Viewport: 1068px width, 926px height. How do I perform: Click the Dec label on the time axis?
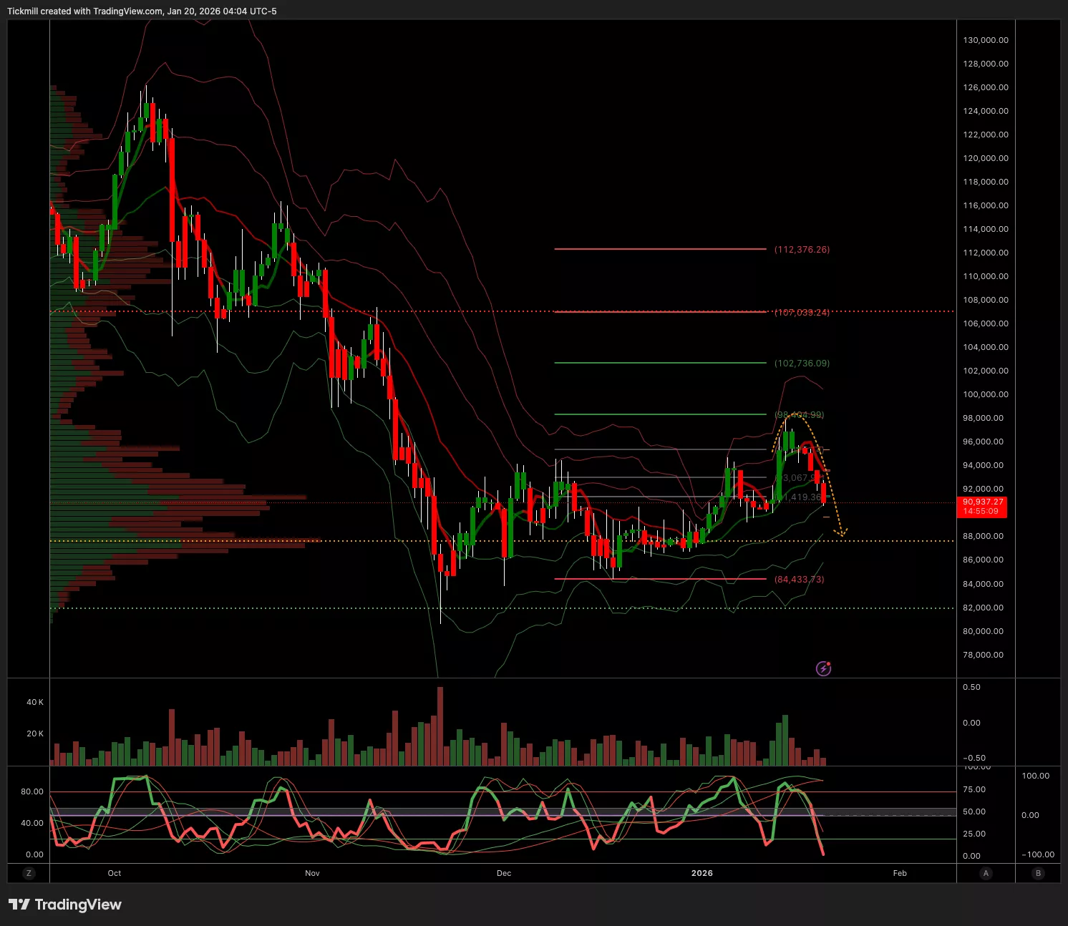pyautogui.click(x=504, y=873)
